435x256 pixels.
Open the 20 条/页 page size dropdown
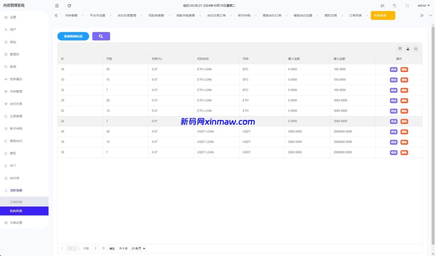point(138,248)
